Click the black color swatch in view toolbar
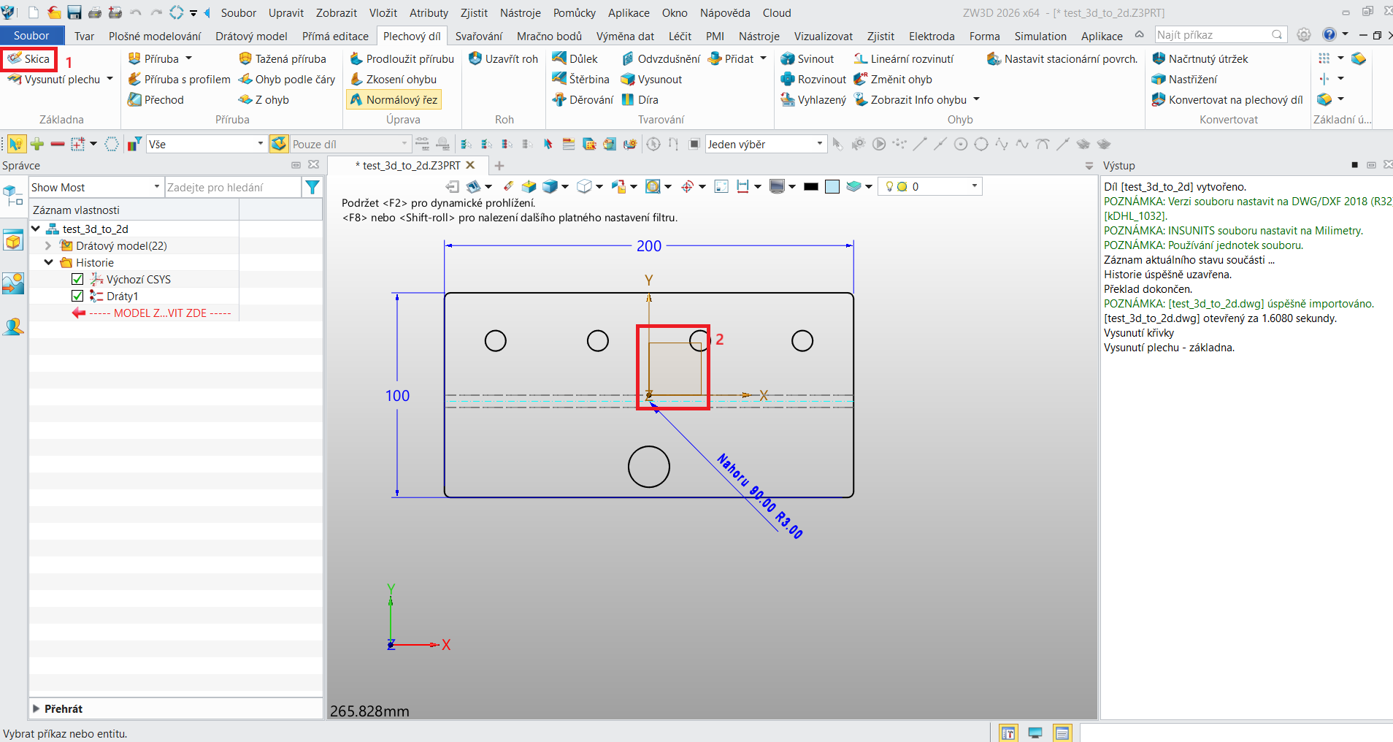 [x=810, y=187]
